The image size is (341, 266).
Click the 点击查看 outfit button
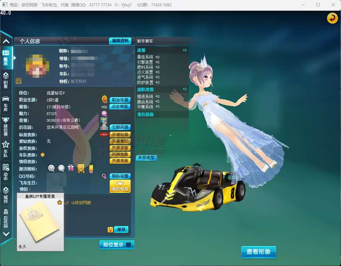(x=120, y=107)
